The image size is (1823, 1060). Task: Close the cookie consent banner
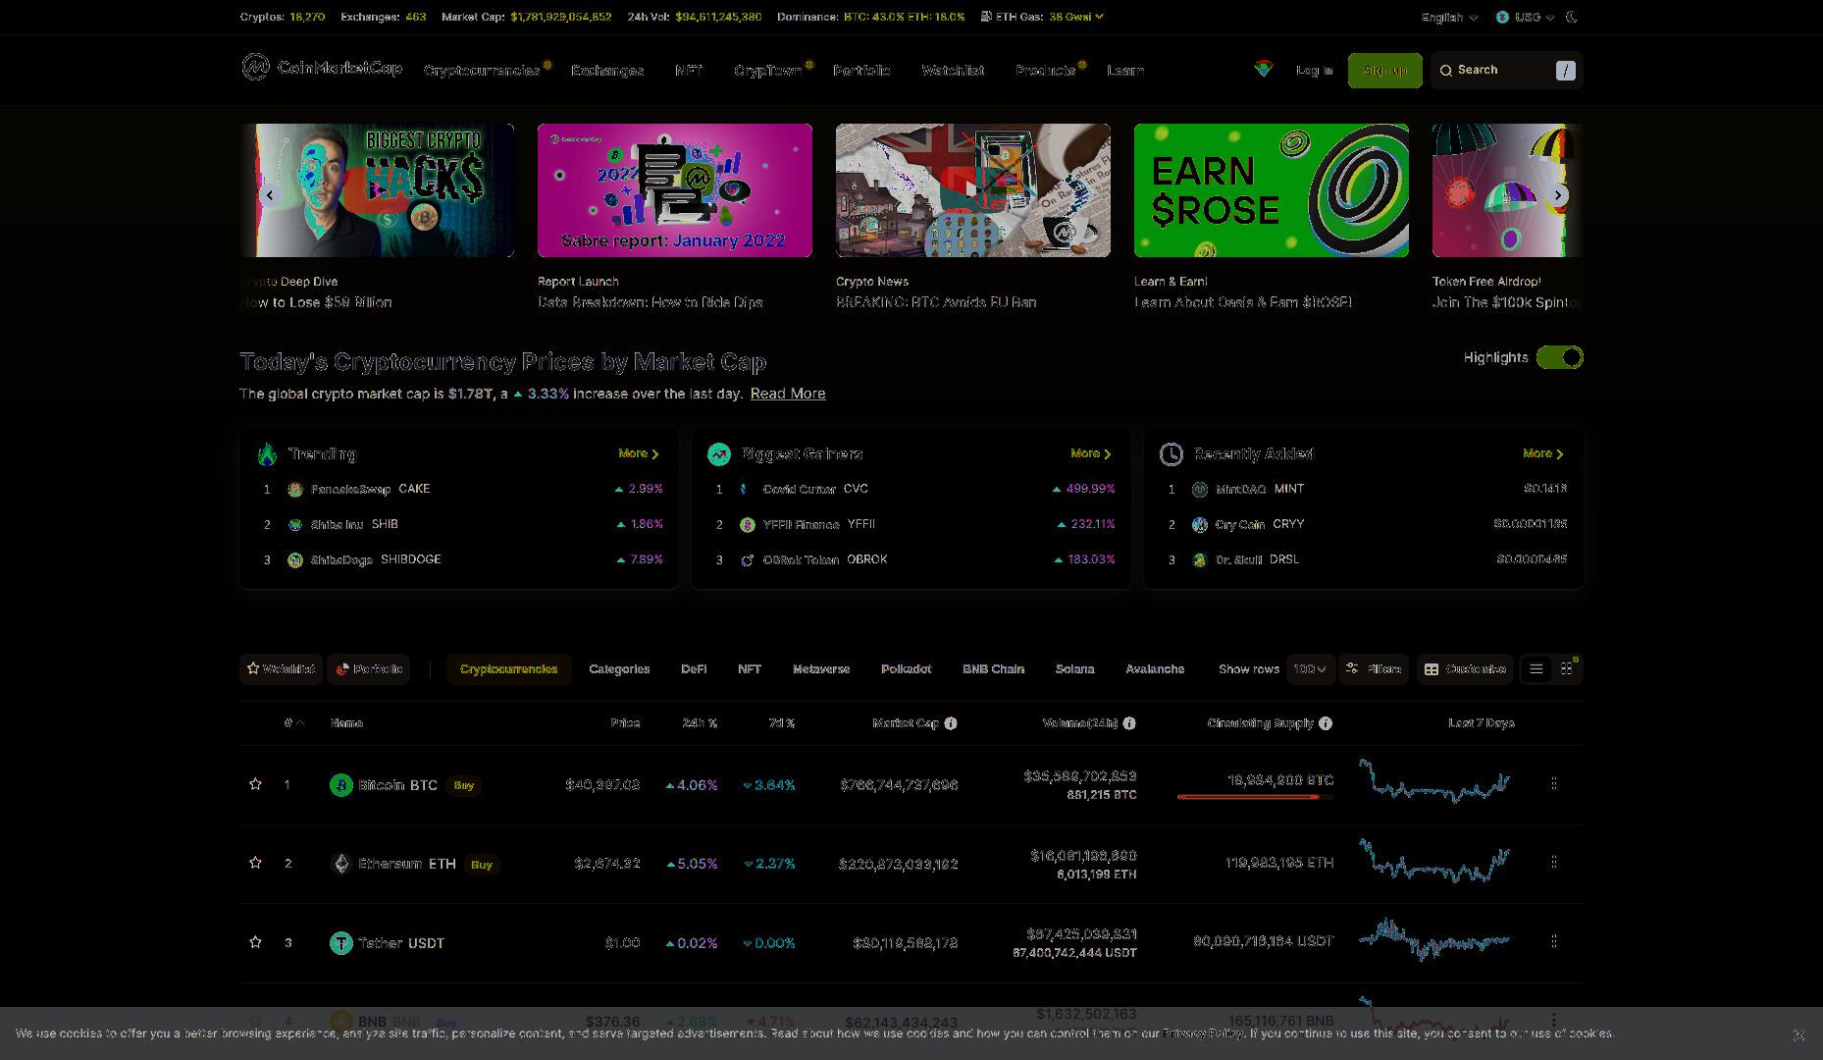point(1798,1034)
